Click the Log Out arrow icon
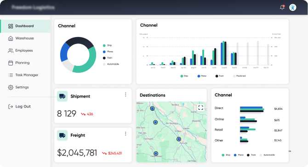This screenshot has width=308, height=167. (11, 107)
